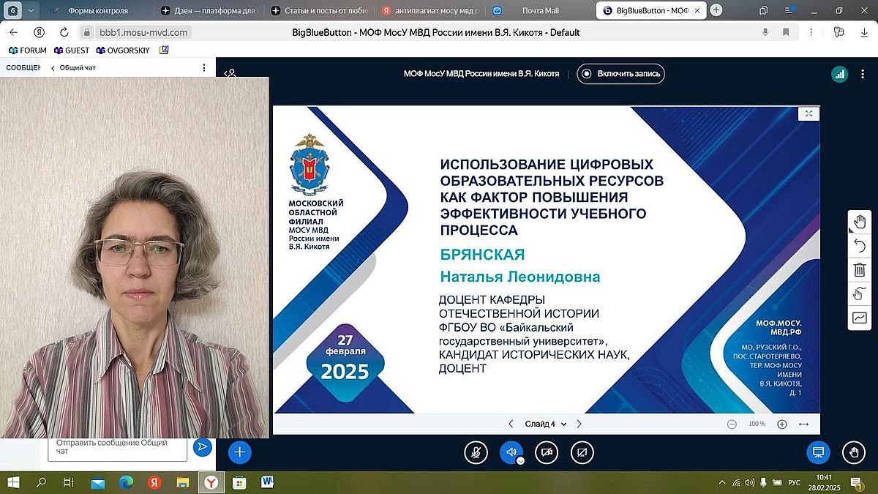Turn on the webcam sharing button

tap(547, 452)
